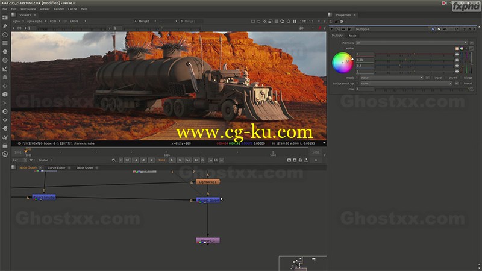Collapse the Multiply4 panel triangle
The height and width of the screenshot is (271, 482).
pos(332,29)
